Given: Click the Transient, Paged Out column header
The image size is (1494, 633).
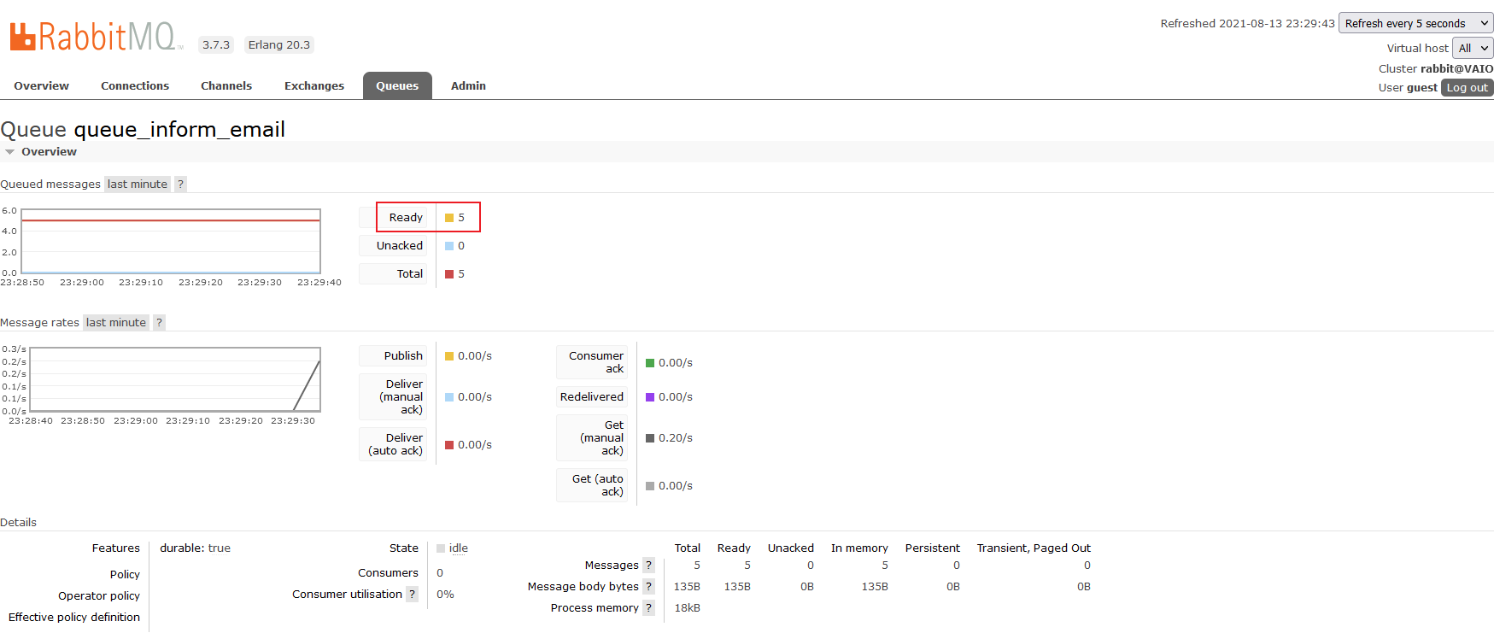Looking at the screenshot, I should click(1034, 548).
